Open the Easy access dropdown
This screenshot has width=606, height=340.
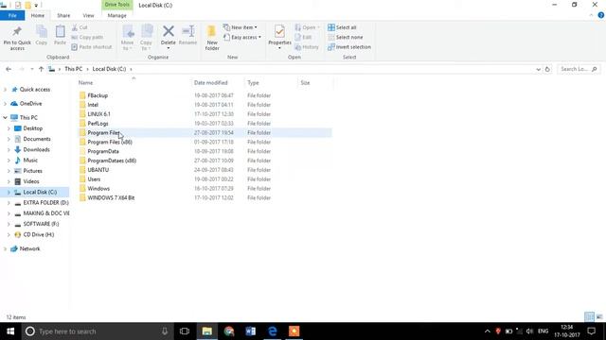click(242, 38)
